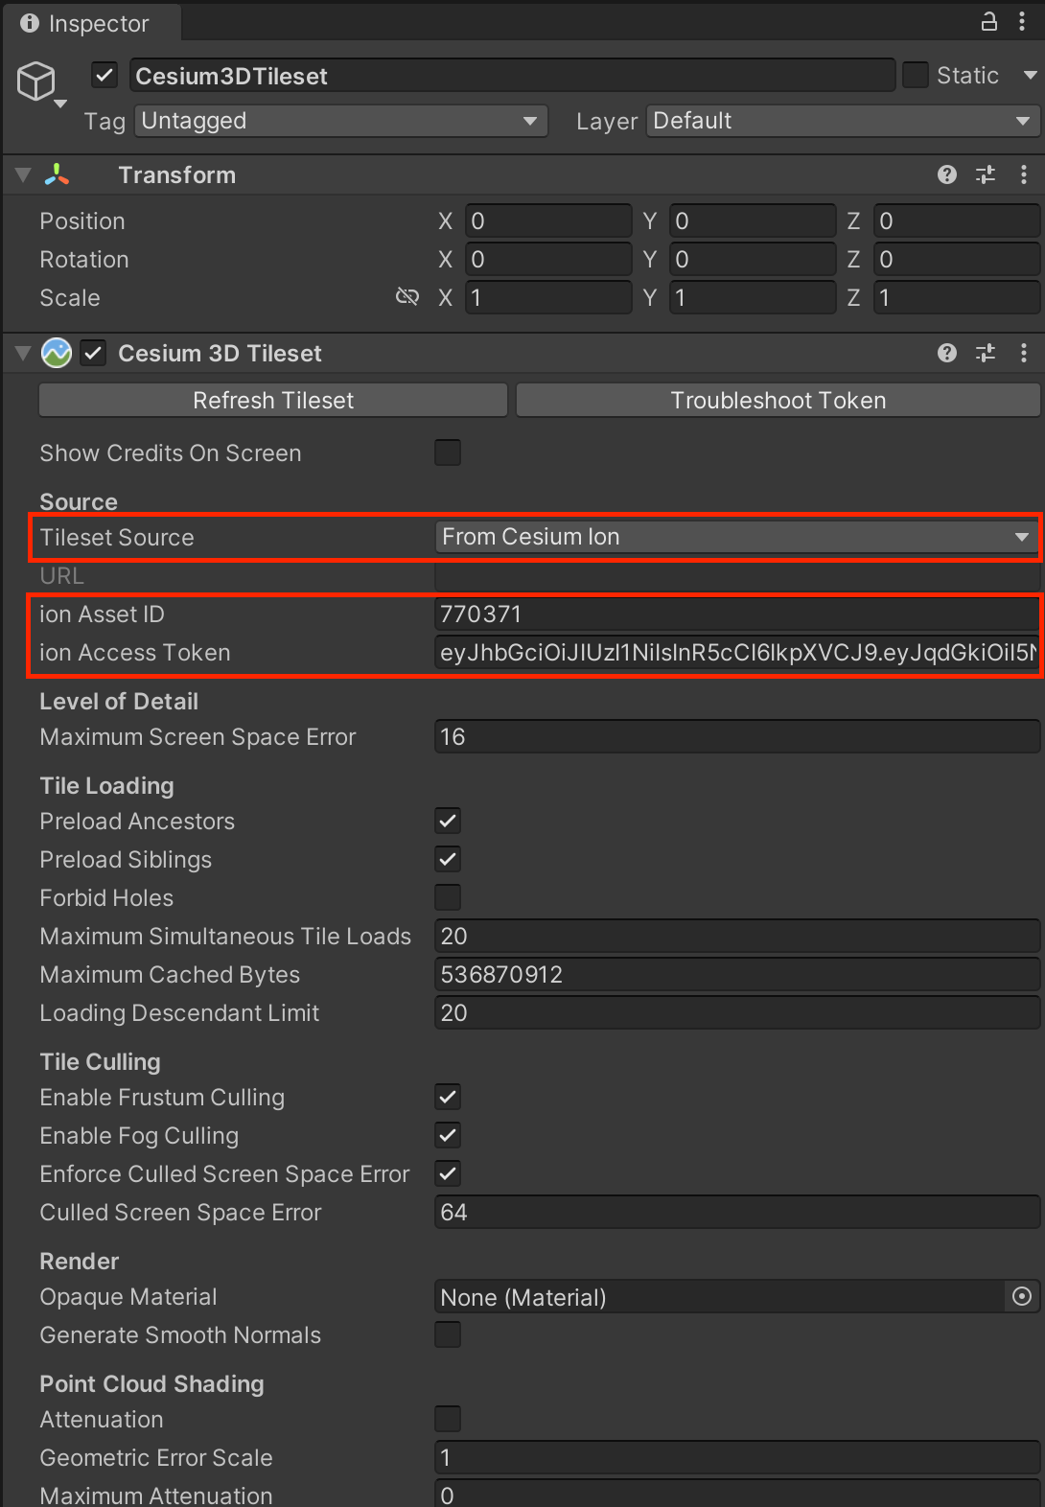This screenshot has height=1507, width=1045.
Task: Click Loading Descendant Limit field
Action: 737,1012
